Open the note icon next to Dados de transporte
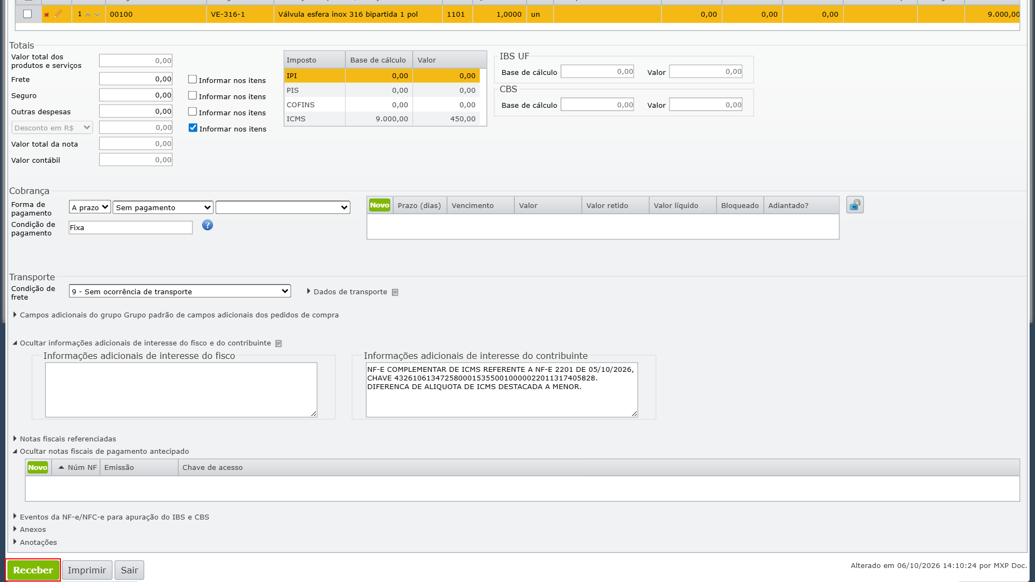Screen dimensions: 1035x582 point(395,292)
